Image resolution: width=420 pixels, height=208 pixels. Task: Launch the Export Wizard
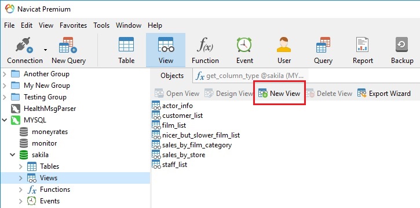coord(384,94)
